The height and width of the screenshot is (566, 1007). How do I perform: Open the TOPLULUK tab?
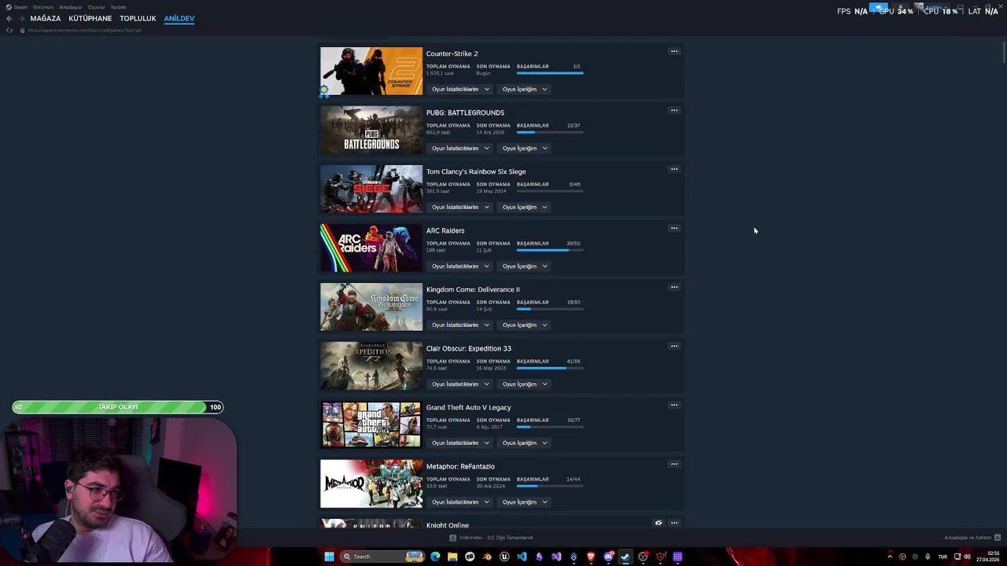(x=138, y=18)
